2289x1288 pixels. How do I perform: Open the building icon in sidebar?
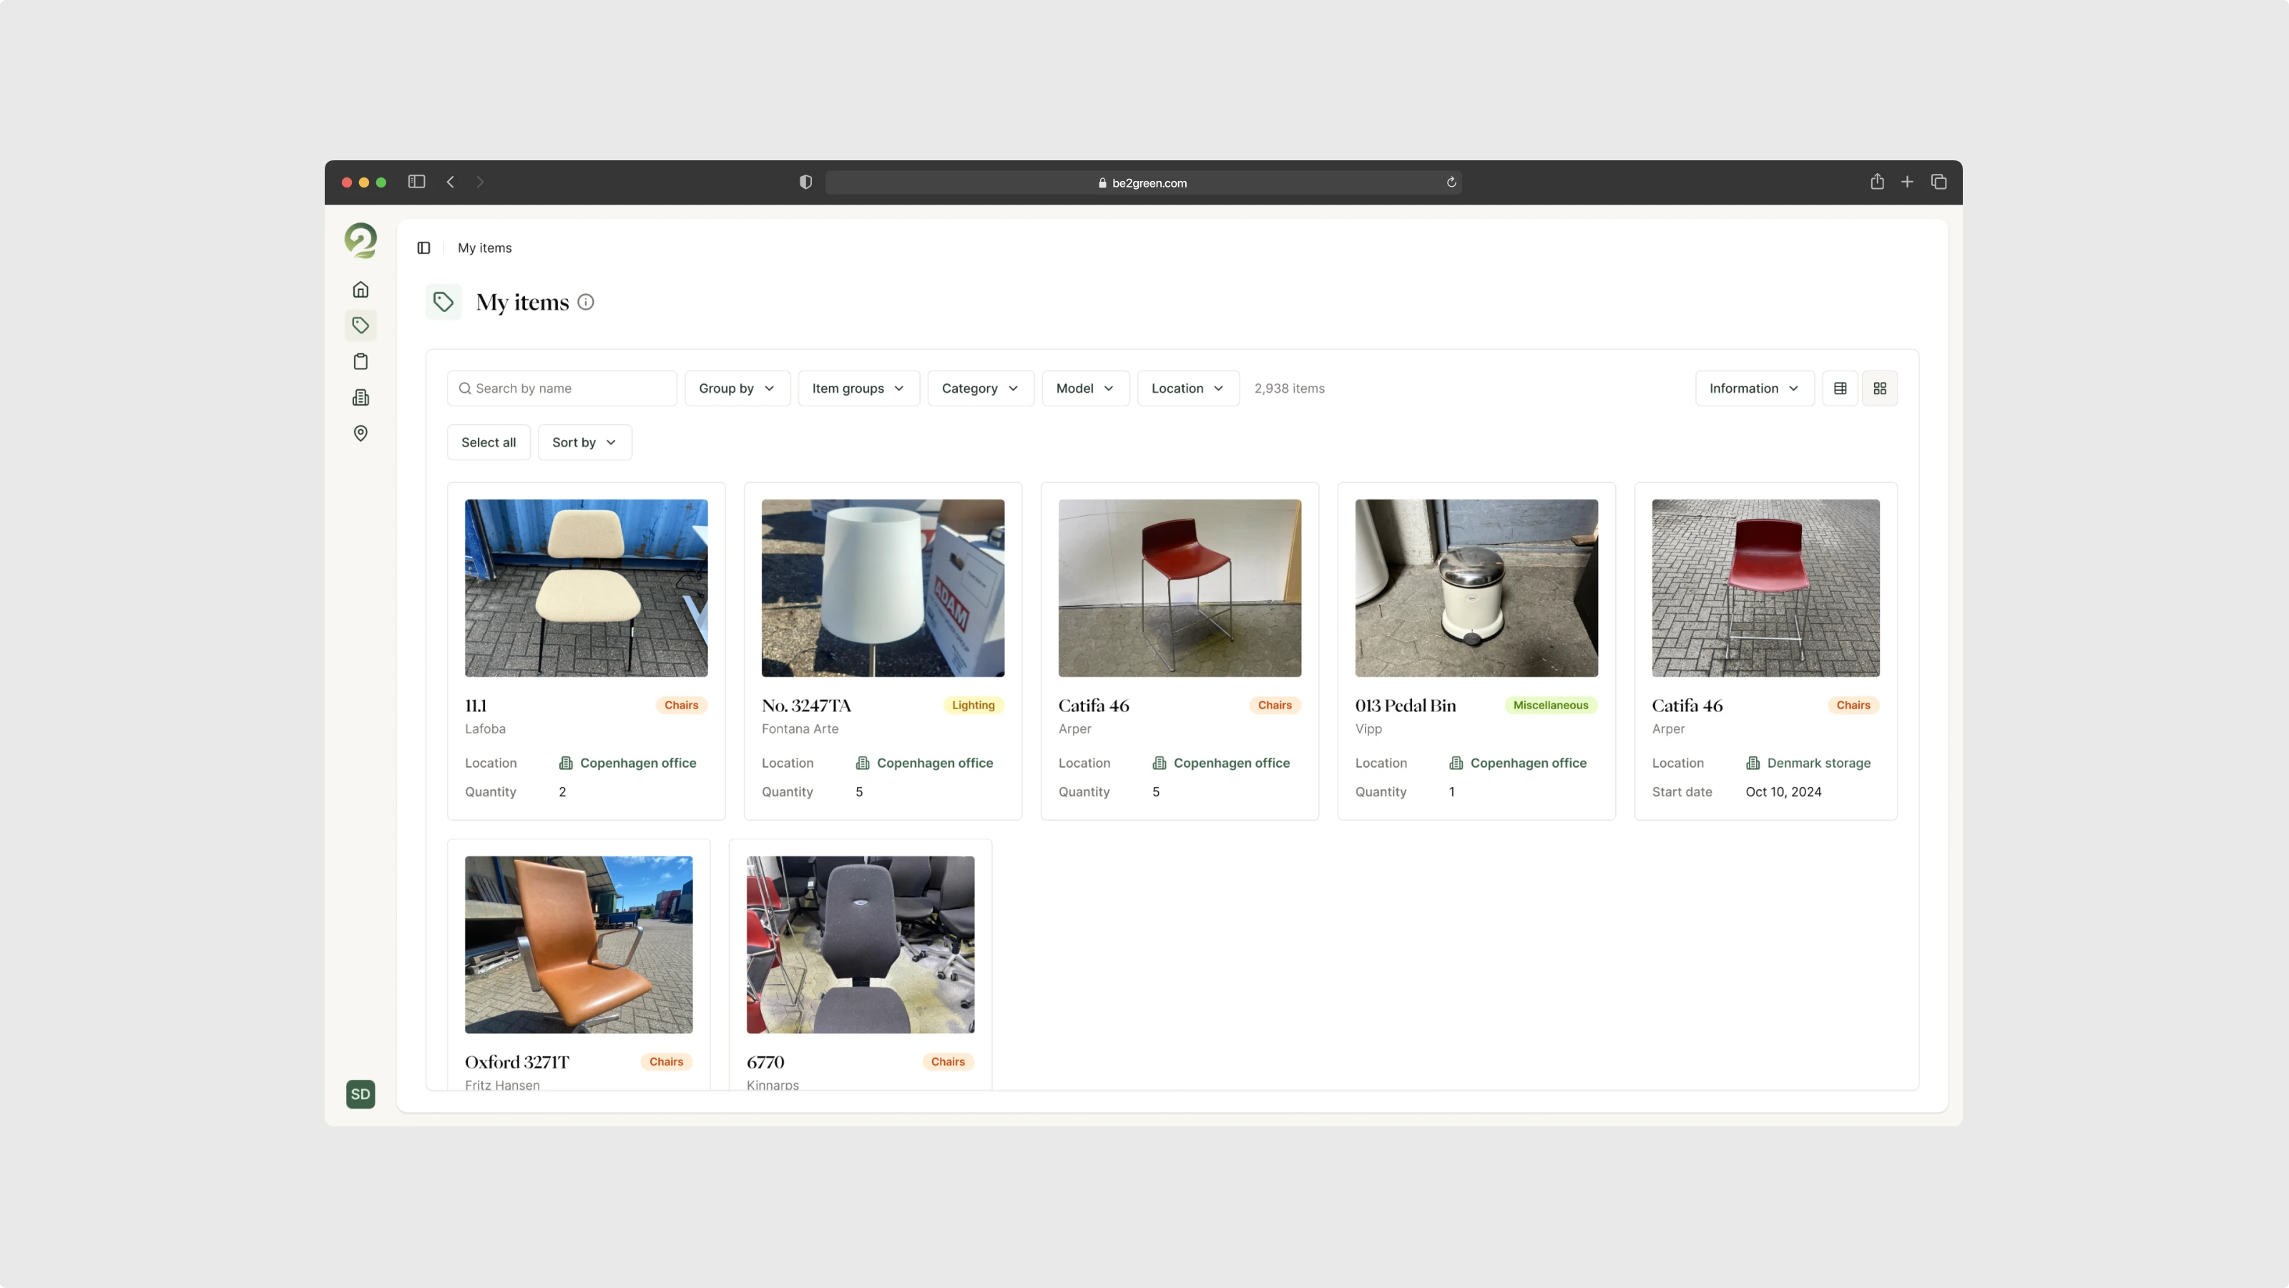pos(360,397)
